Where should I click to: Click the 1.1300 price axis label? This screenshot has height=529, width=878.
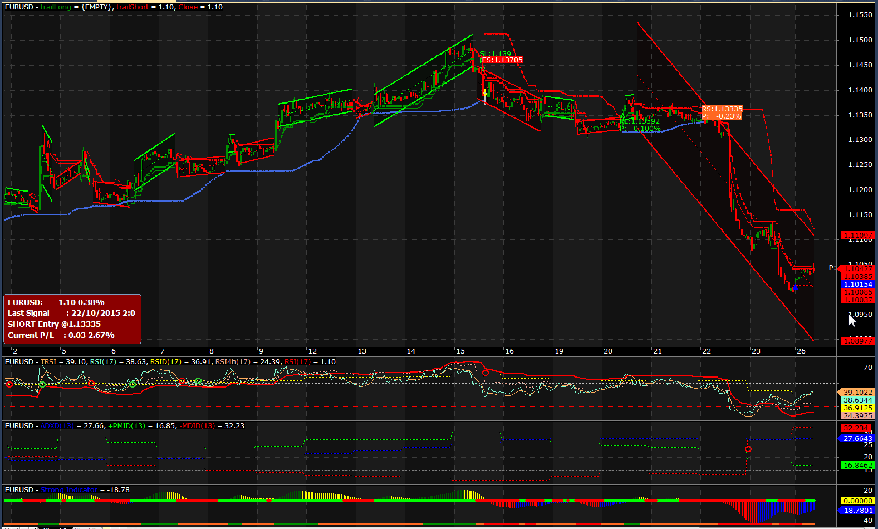pos(860,140)
